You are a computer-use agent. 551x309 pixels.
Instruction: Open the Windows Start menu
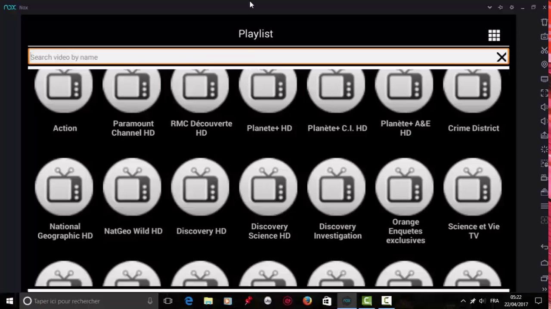(x=9, y=301)
